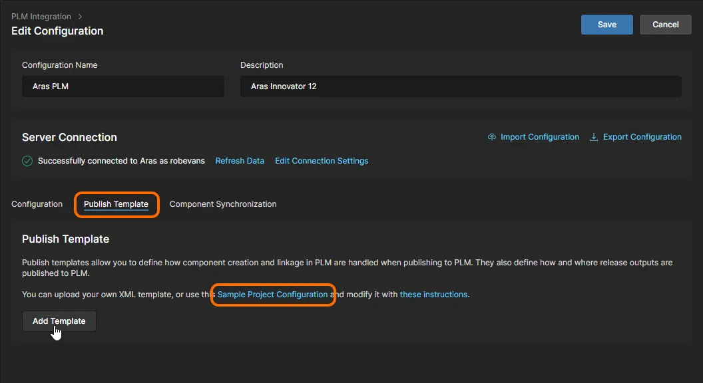This screenshot has height=383, width=703.
Task: Click the Publish Template section heading
Action: 65,239
